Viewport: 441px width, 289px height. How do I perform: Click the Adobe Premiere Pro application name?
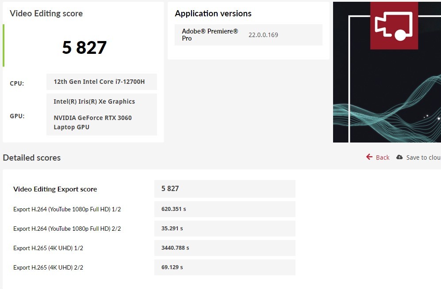[210, 35]
